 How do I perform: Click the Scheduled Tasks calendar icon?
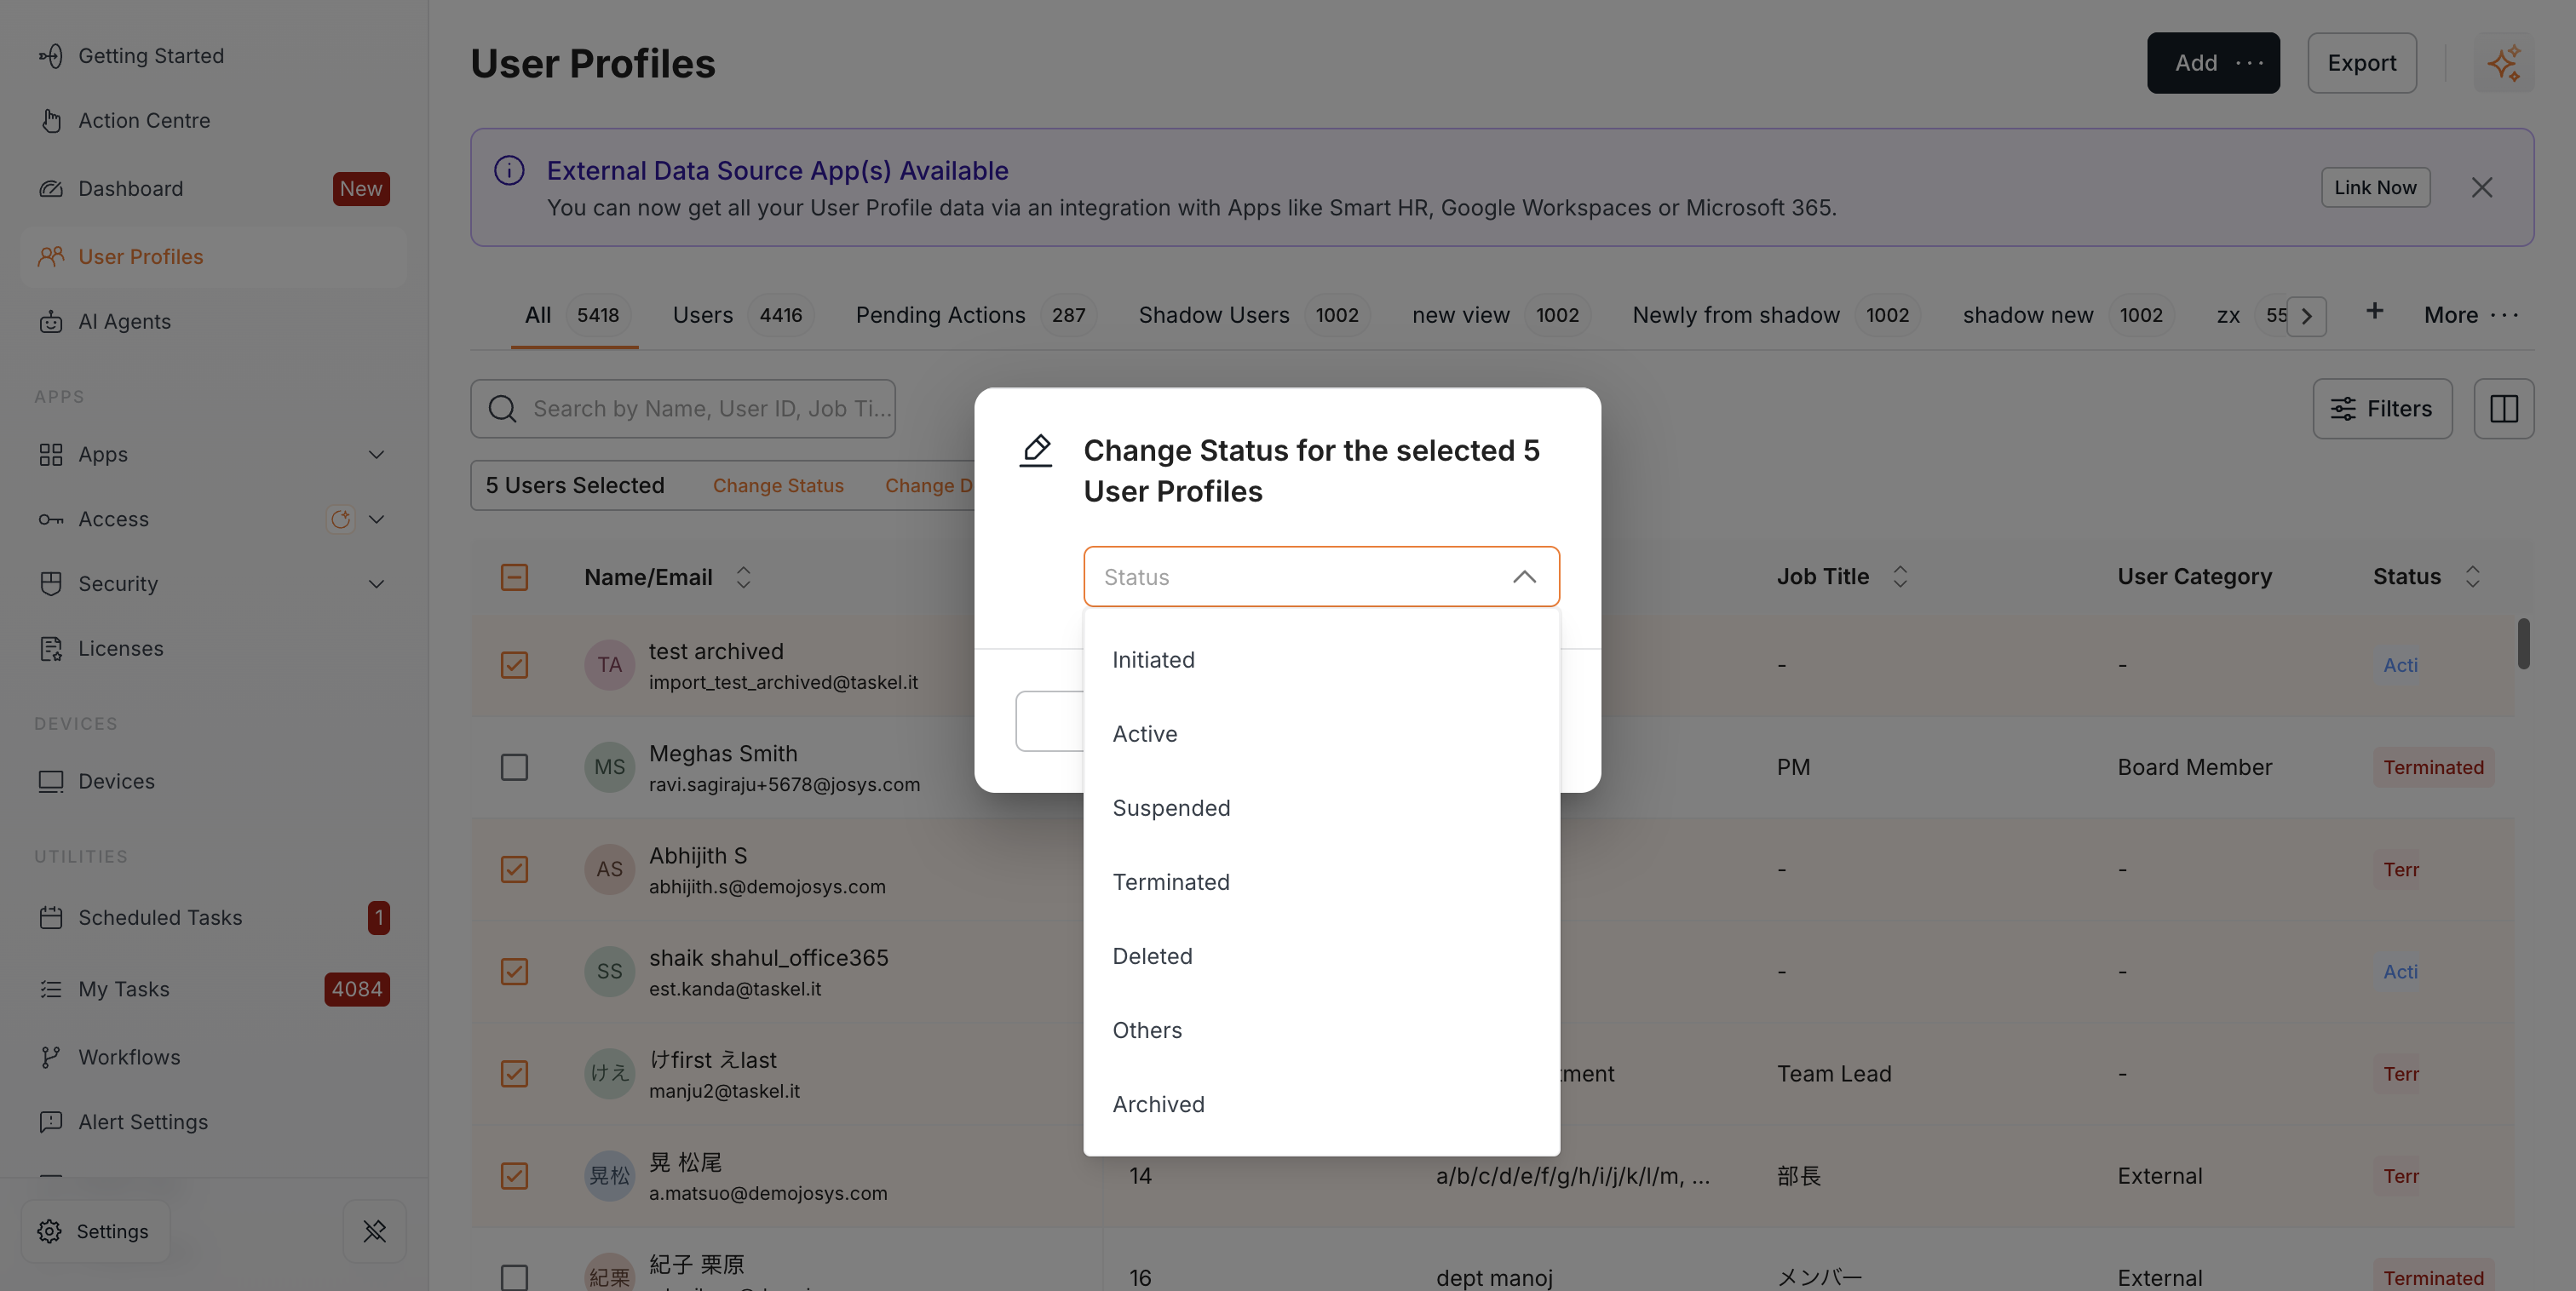coord(51,918)
